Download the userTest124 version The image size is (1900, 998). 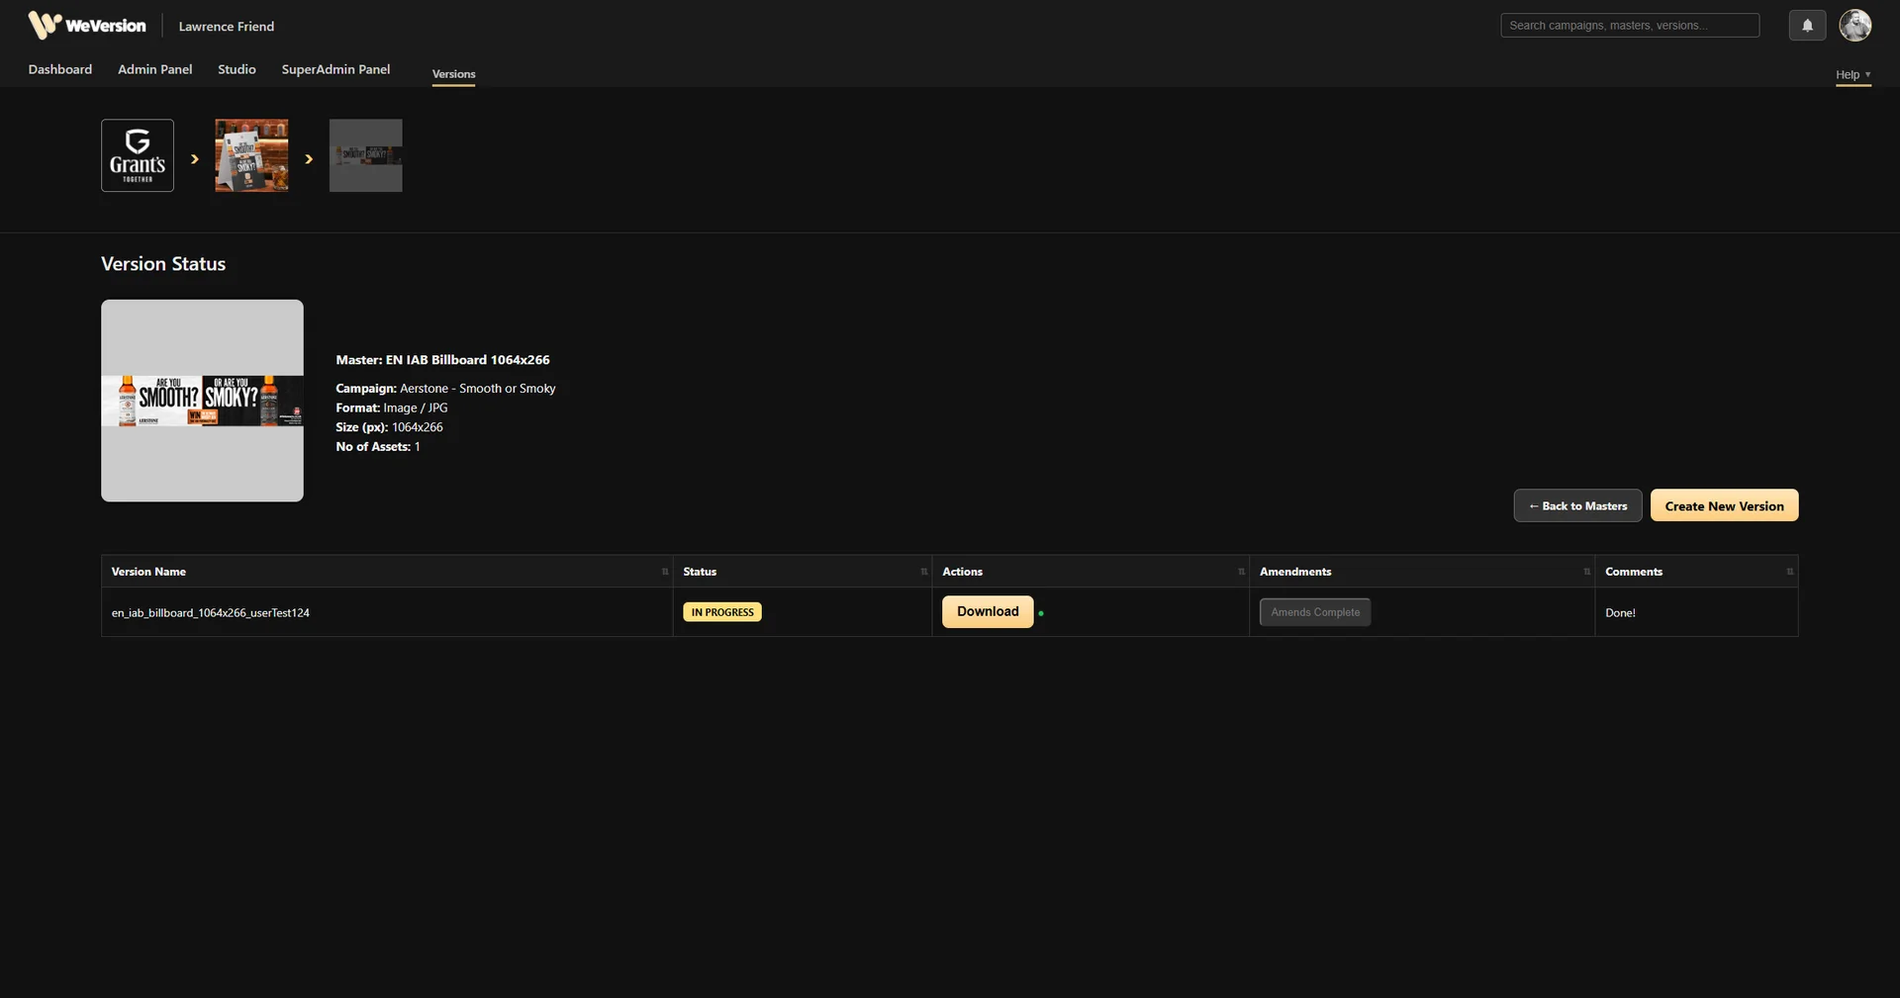pyautogui.click(x=988, y=611)
